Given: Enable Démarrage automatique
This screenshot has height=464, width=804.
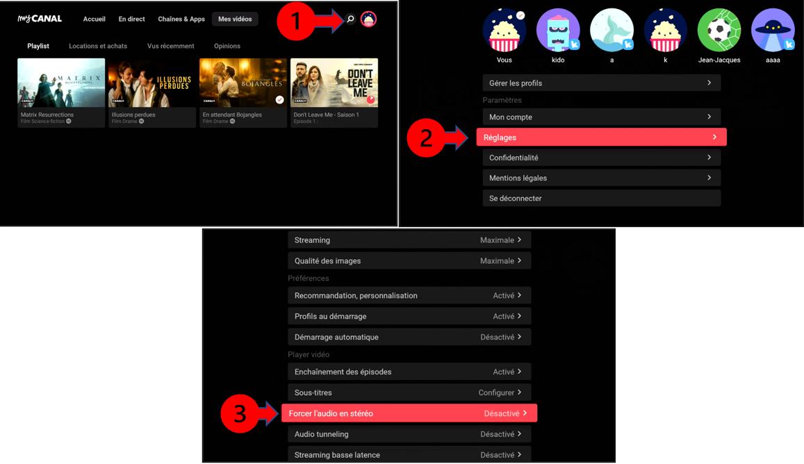Looking at the screenshot, I should click(x=409, y=337).
